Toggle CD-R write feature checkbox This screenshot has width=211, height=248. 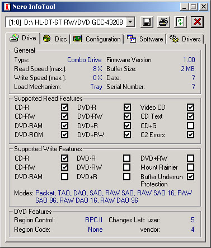click(x=64, y=158)
